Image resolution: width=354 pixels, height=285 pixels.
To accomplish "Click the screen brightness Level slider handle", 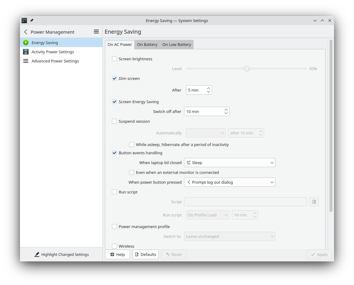I will [x=247, y=69].
